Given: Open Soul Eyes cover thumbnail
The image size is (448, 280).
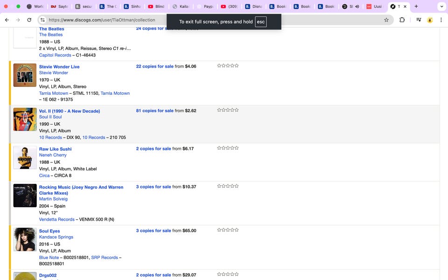Looking at the screenshot, I should coord(25,239).
